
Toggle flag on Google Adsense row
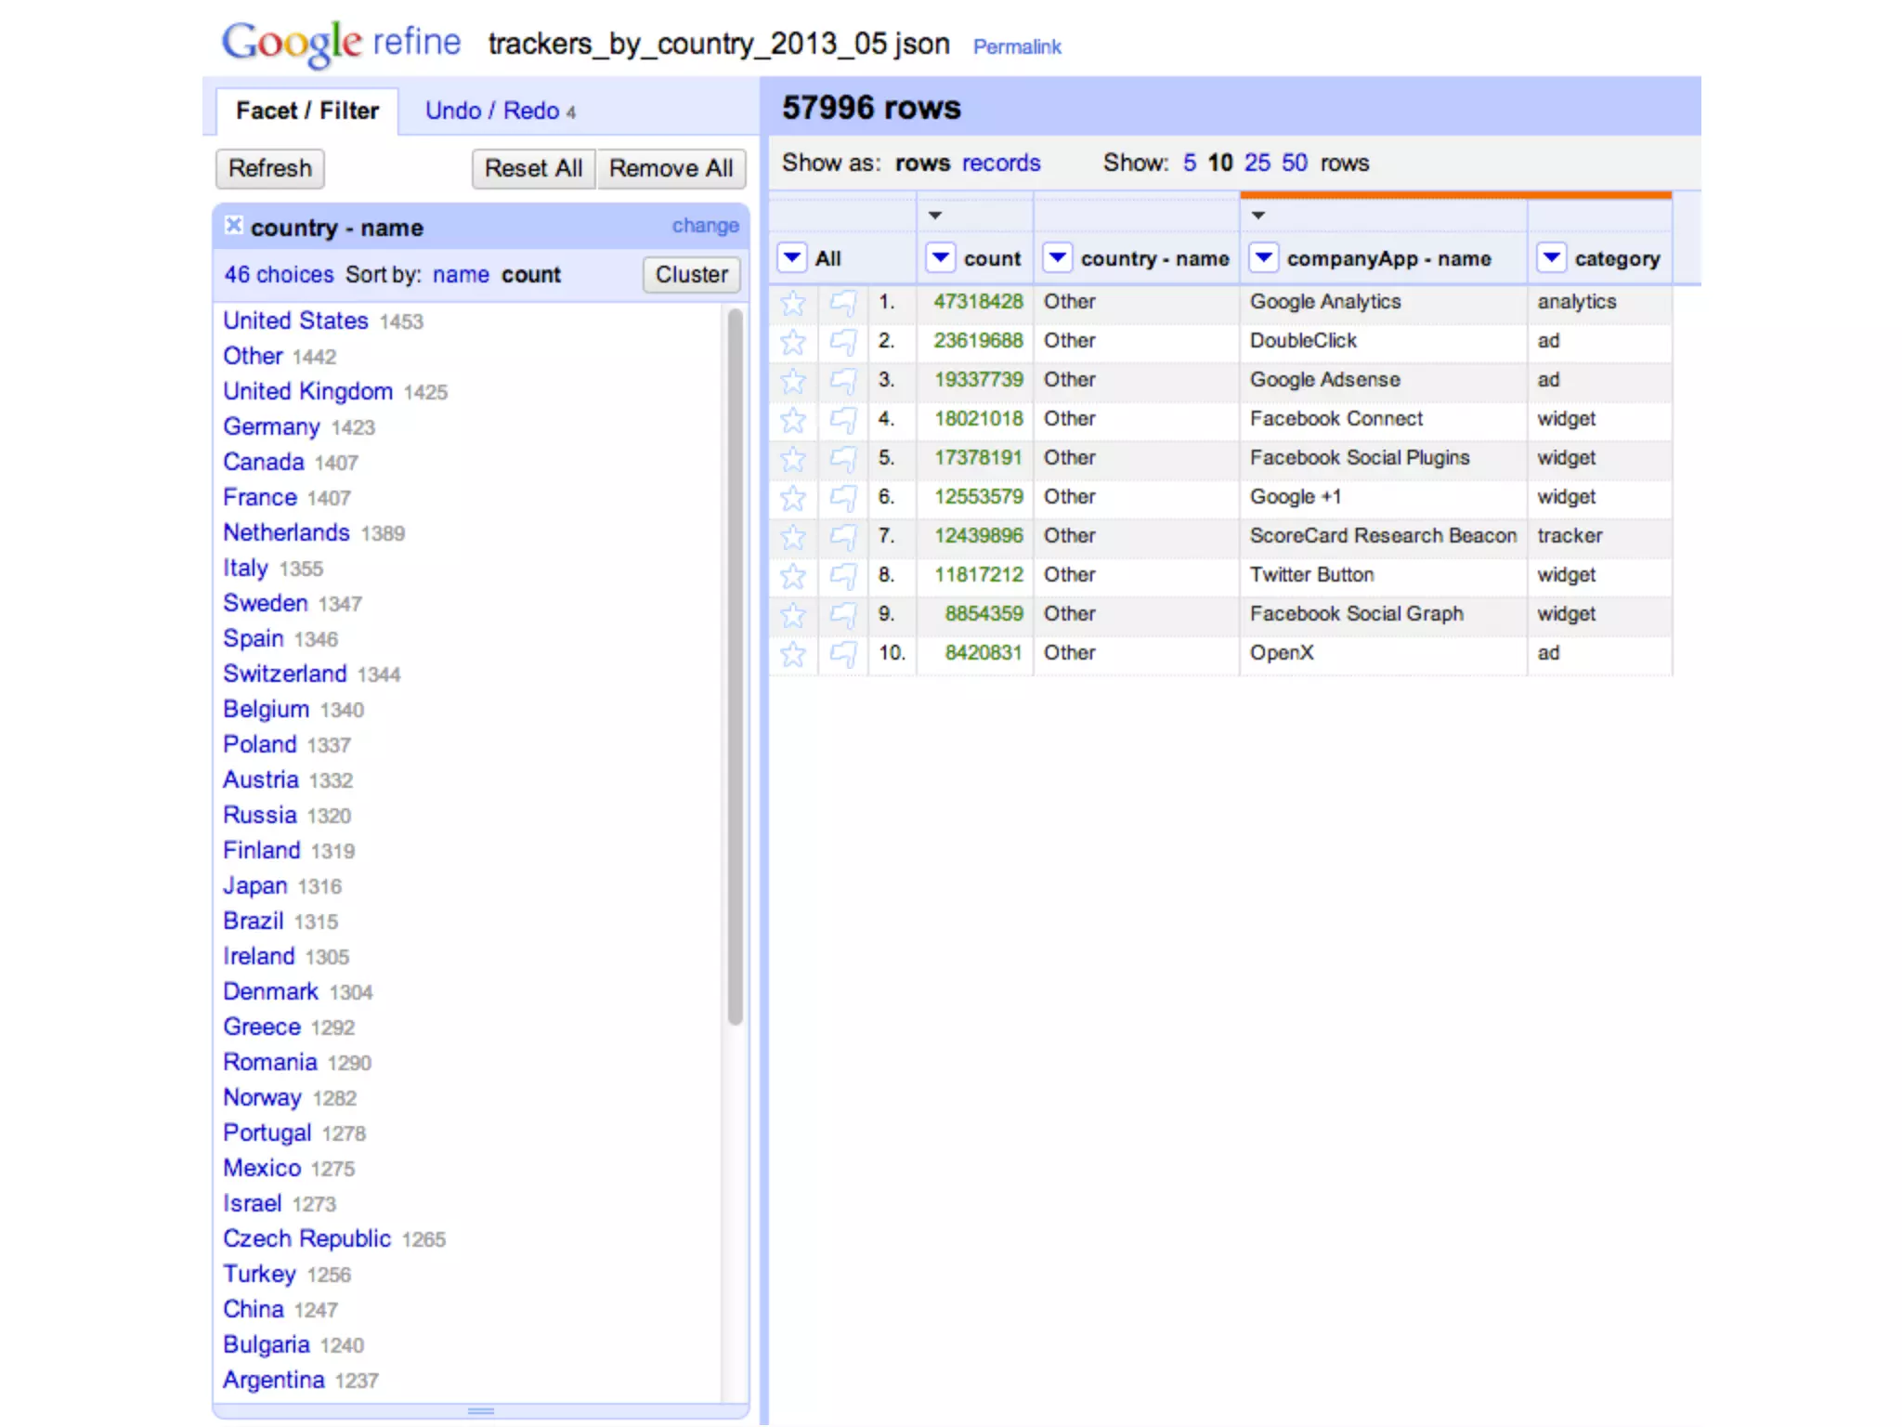click(842, 381)
